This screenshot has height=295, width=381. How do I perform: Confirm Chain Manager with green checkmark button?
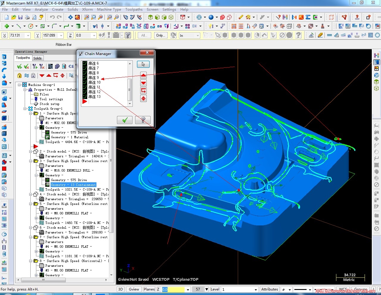[x=125, y=120]
